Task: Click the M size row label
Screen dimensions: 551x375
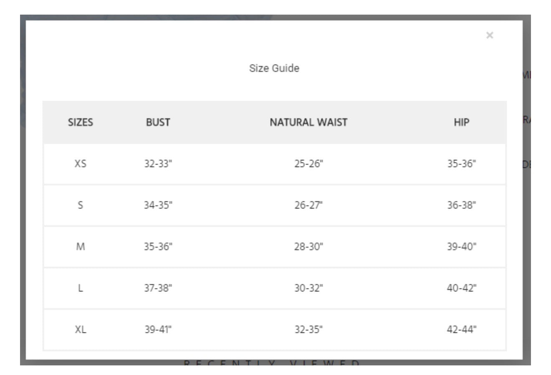Action: [81, 246]
